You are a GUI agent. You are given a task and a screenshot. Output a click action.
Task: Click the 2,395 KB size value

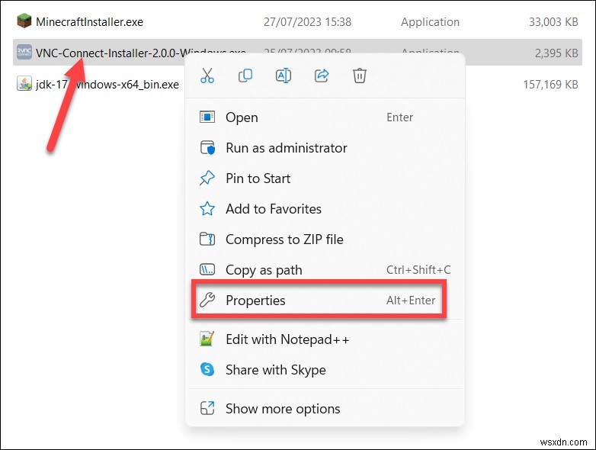point(556,53)
